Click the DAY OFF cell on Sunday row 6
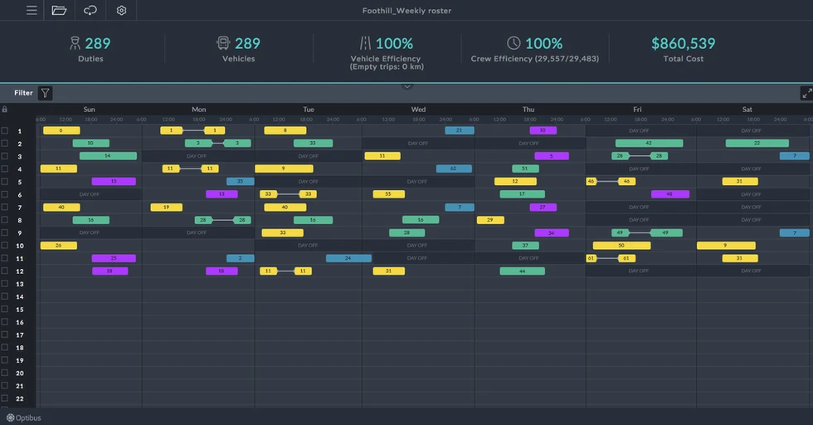813x425 pixels. coord(90,194)
